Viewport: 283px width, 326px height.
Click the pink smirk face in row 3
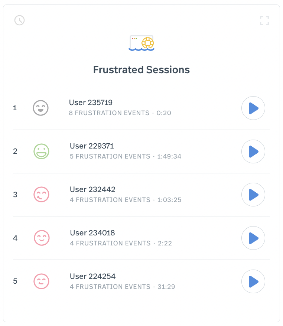click(41, 195)
